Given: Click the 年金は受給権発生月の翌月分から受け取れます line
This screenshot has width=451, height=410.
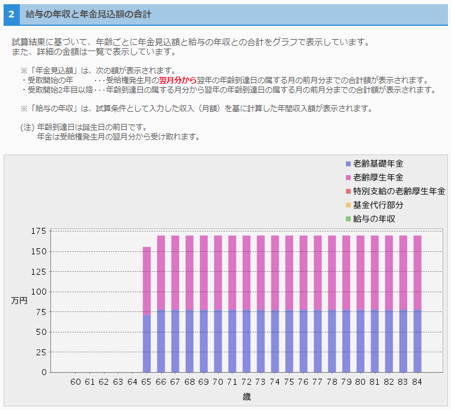Looking at the screenshot, I should click(x=118, y=136).
